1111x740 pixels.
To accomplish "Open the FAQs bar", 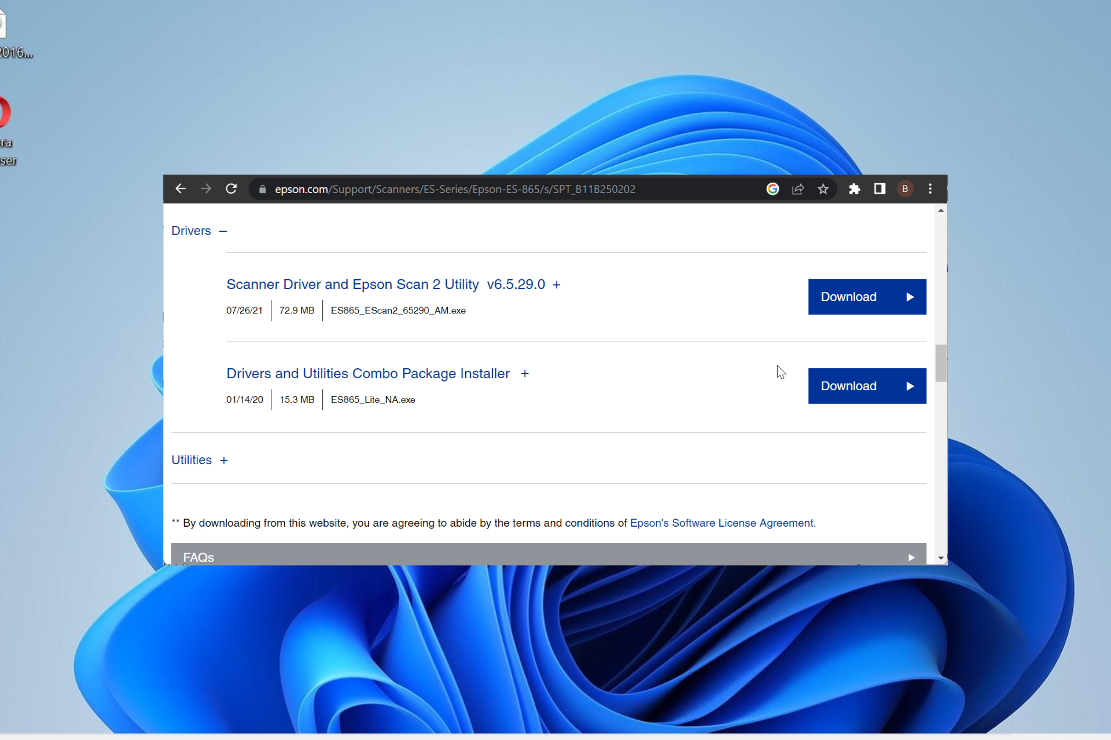I will click(x=548, y=556).
